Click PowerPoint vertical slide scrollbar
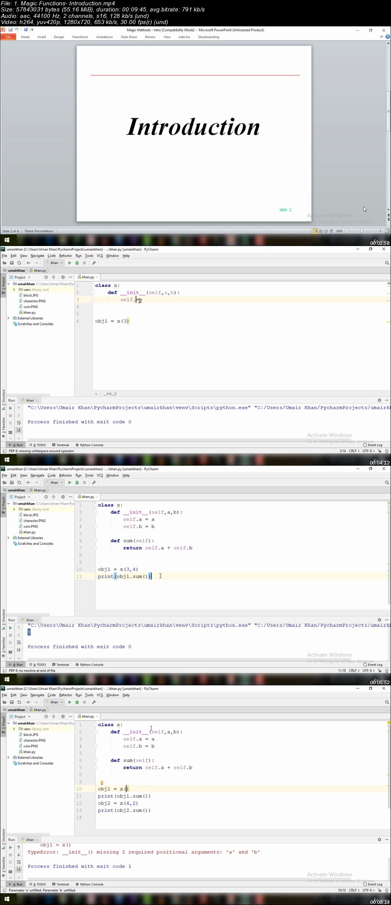The height and width of the screenshot is (905, 391). 388,111
